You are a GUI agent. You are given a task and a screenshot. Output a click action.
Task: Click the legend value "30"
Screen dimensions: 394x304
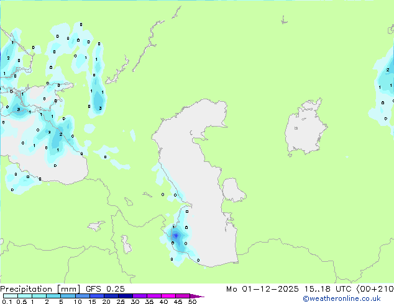(135, 302)
